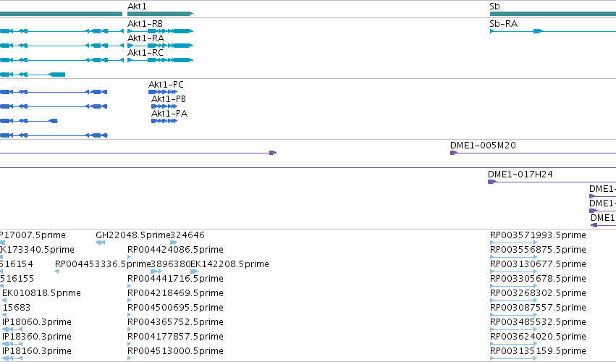Select RP004365752.5prime EST label
Viewport: 616px width, 362px height.
(x=175, y=322)
